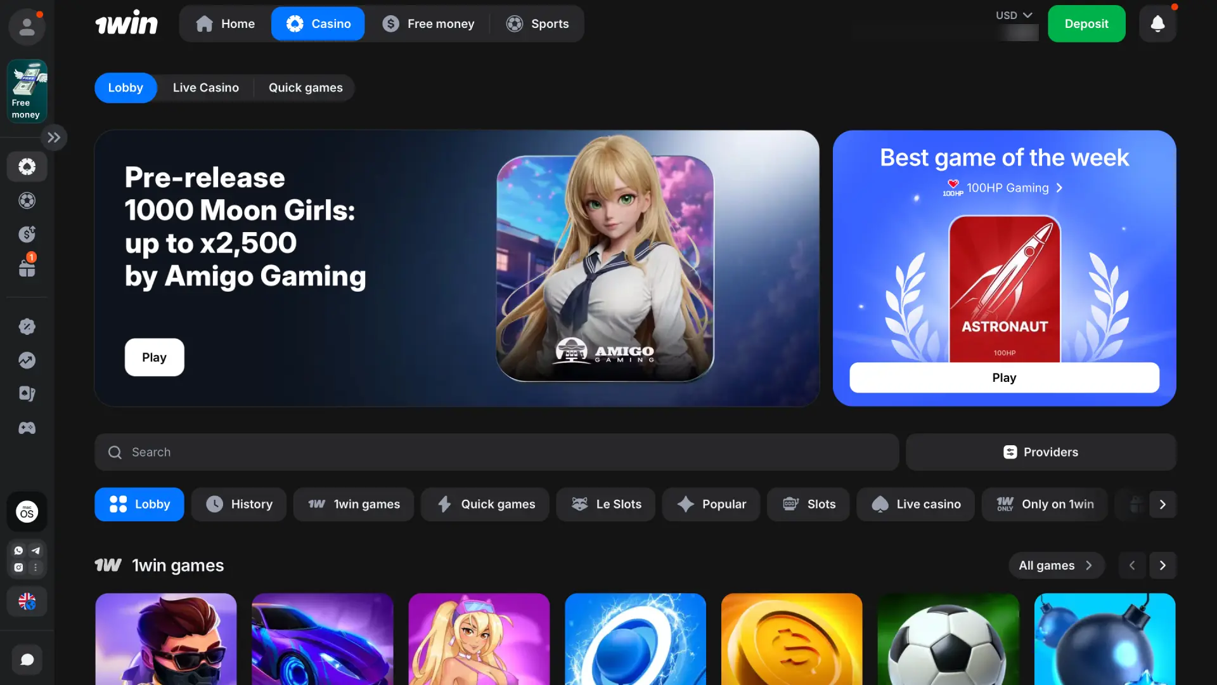Expand the sidebar with double-arrow icon
The image size is (1217, 685).
(54, 138)
